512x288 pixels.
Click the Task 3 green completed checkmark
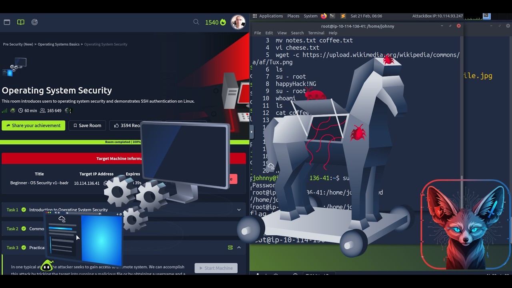point(24,248)
